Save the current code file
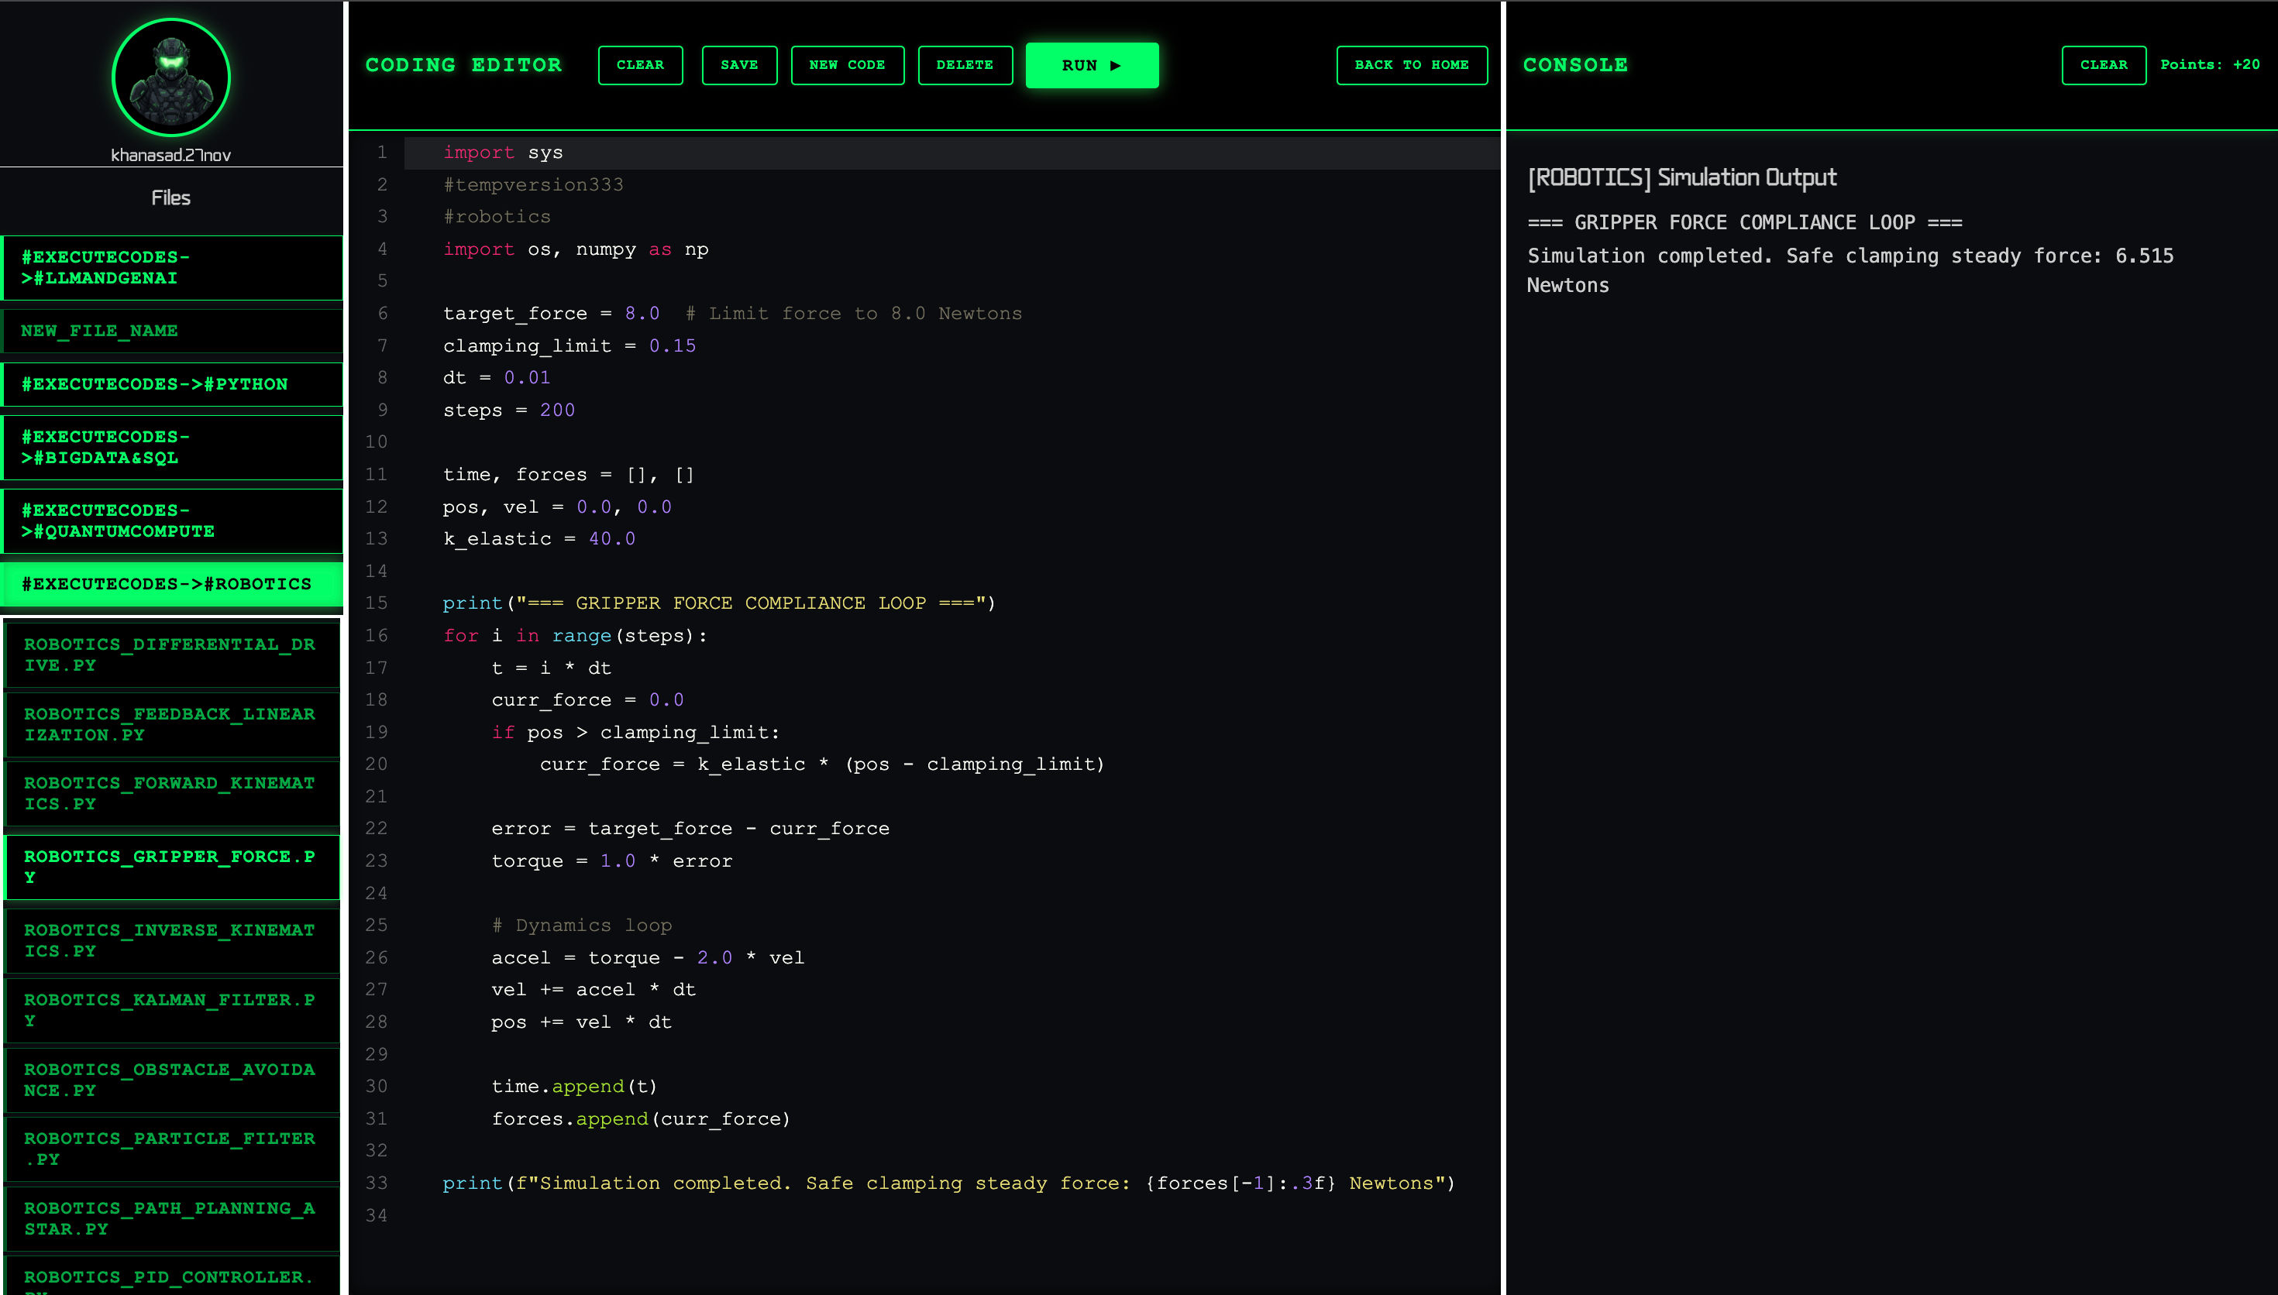Image resolution: width=2278 pixels, height=1295 pixels. point(738,65)
